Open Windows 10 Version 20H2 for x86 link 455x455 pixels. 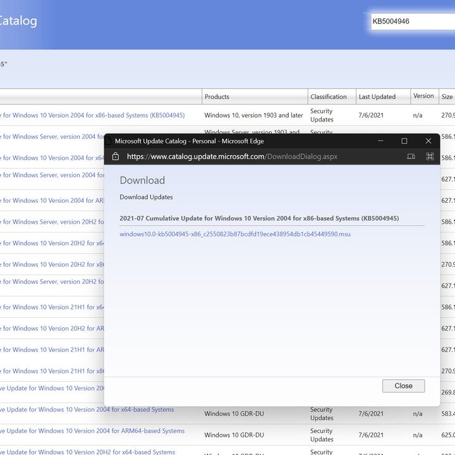(x=52, y=264)
